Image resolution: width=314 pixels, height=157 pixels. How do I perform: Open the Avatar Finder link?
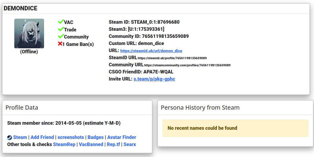coord(121,137)
